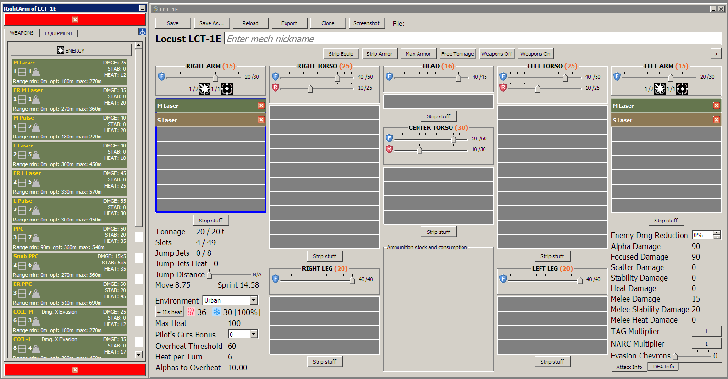728x379 pixels.
Task: Select the ER PPC entry in the weapons list
Action: click(x=70, y=293)
